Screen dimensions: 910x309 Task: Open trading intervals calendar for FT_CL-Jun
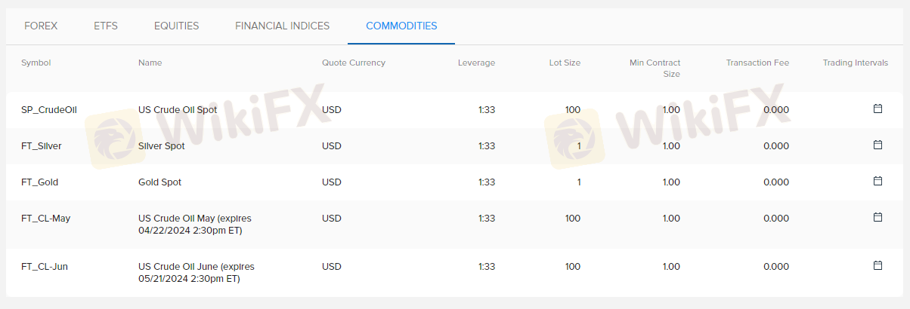pos(877,265)
